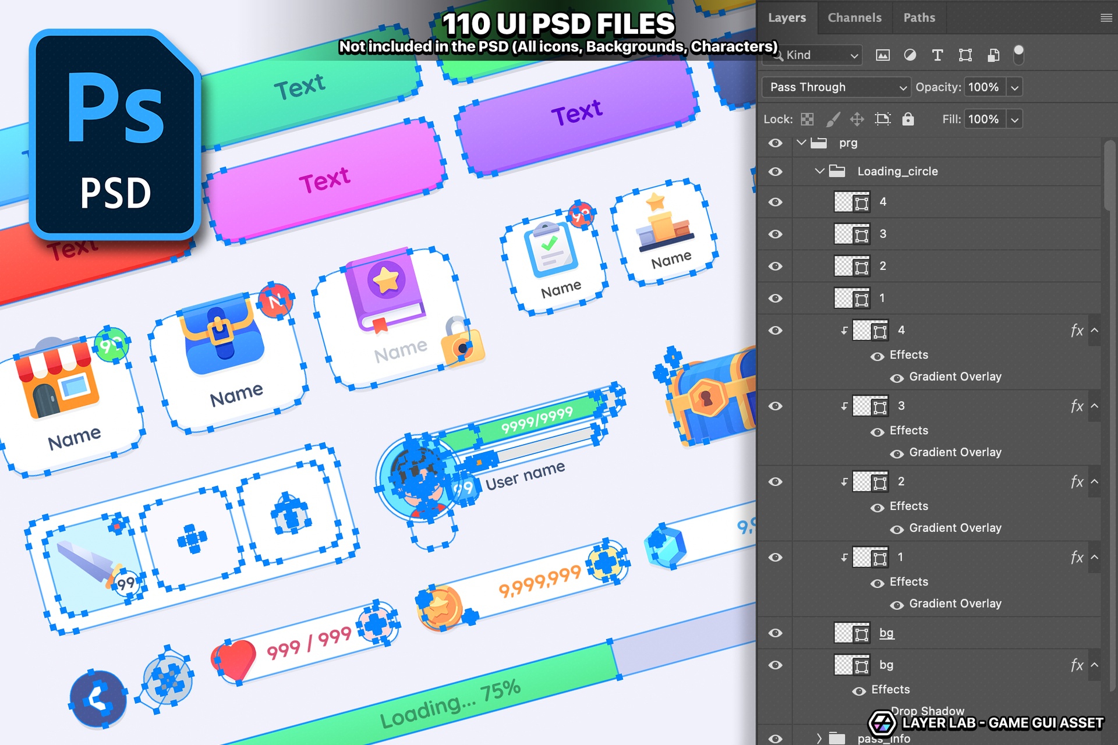Click the lock all padlock icon
Screen dimensions: 1118x745
tap(908, 119)
